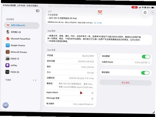Select the Microsoft PowerPoint app icon
Image resolution: width=156 pixels, height=117 pixels.
coord(8,38)
